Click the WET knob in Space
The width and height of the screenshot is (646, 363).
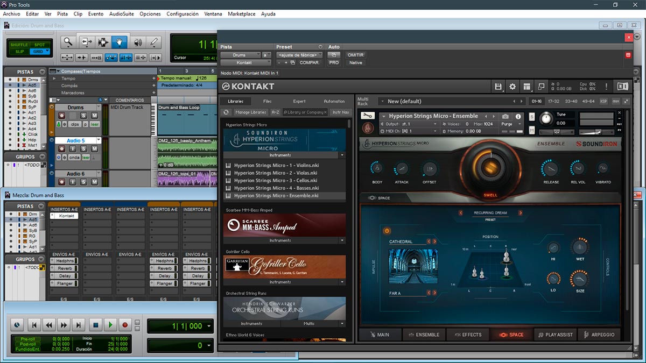580,247
